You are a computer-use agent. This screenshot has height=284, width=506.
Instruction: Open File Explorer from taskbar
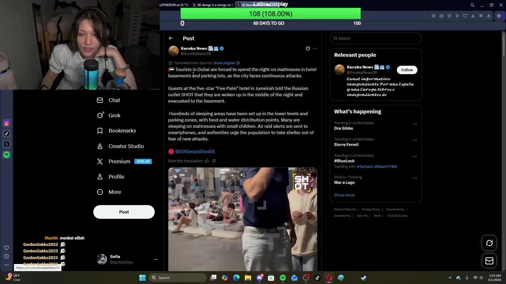[248, 278]
